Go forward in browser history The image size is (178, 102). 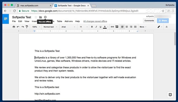pyautogui.click(x=10, y=11)
